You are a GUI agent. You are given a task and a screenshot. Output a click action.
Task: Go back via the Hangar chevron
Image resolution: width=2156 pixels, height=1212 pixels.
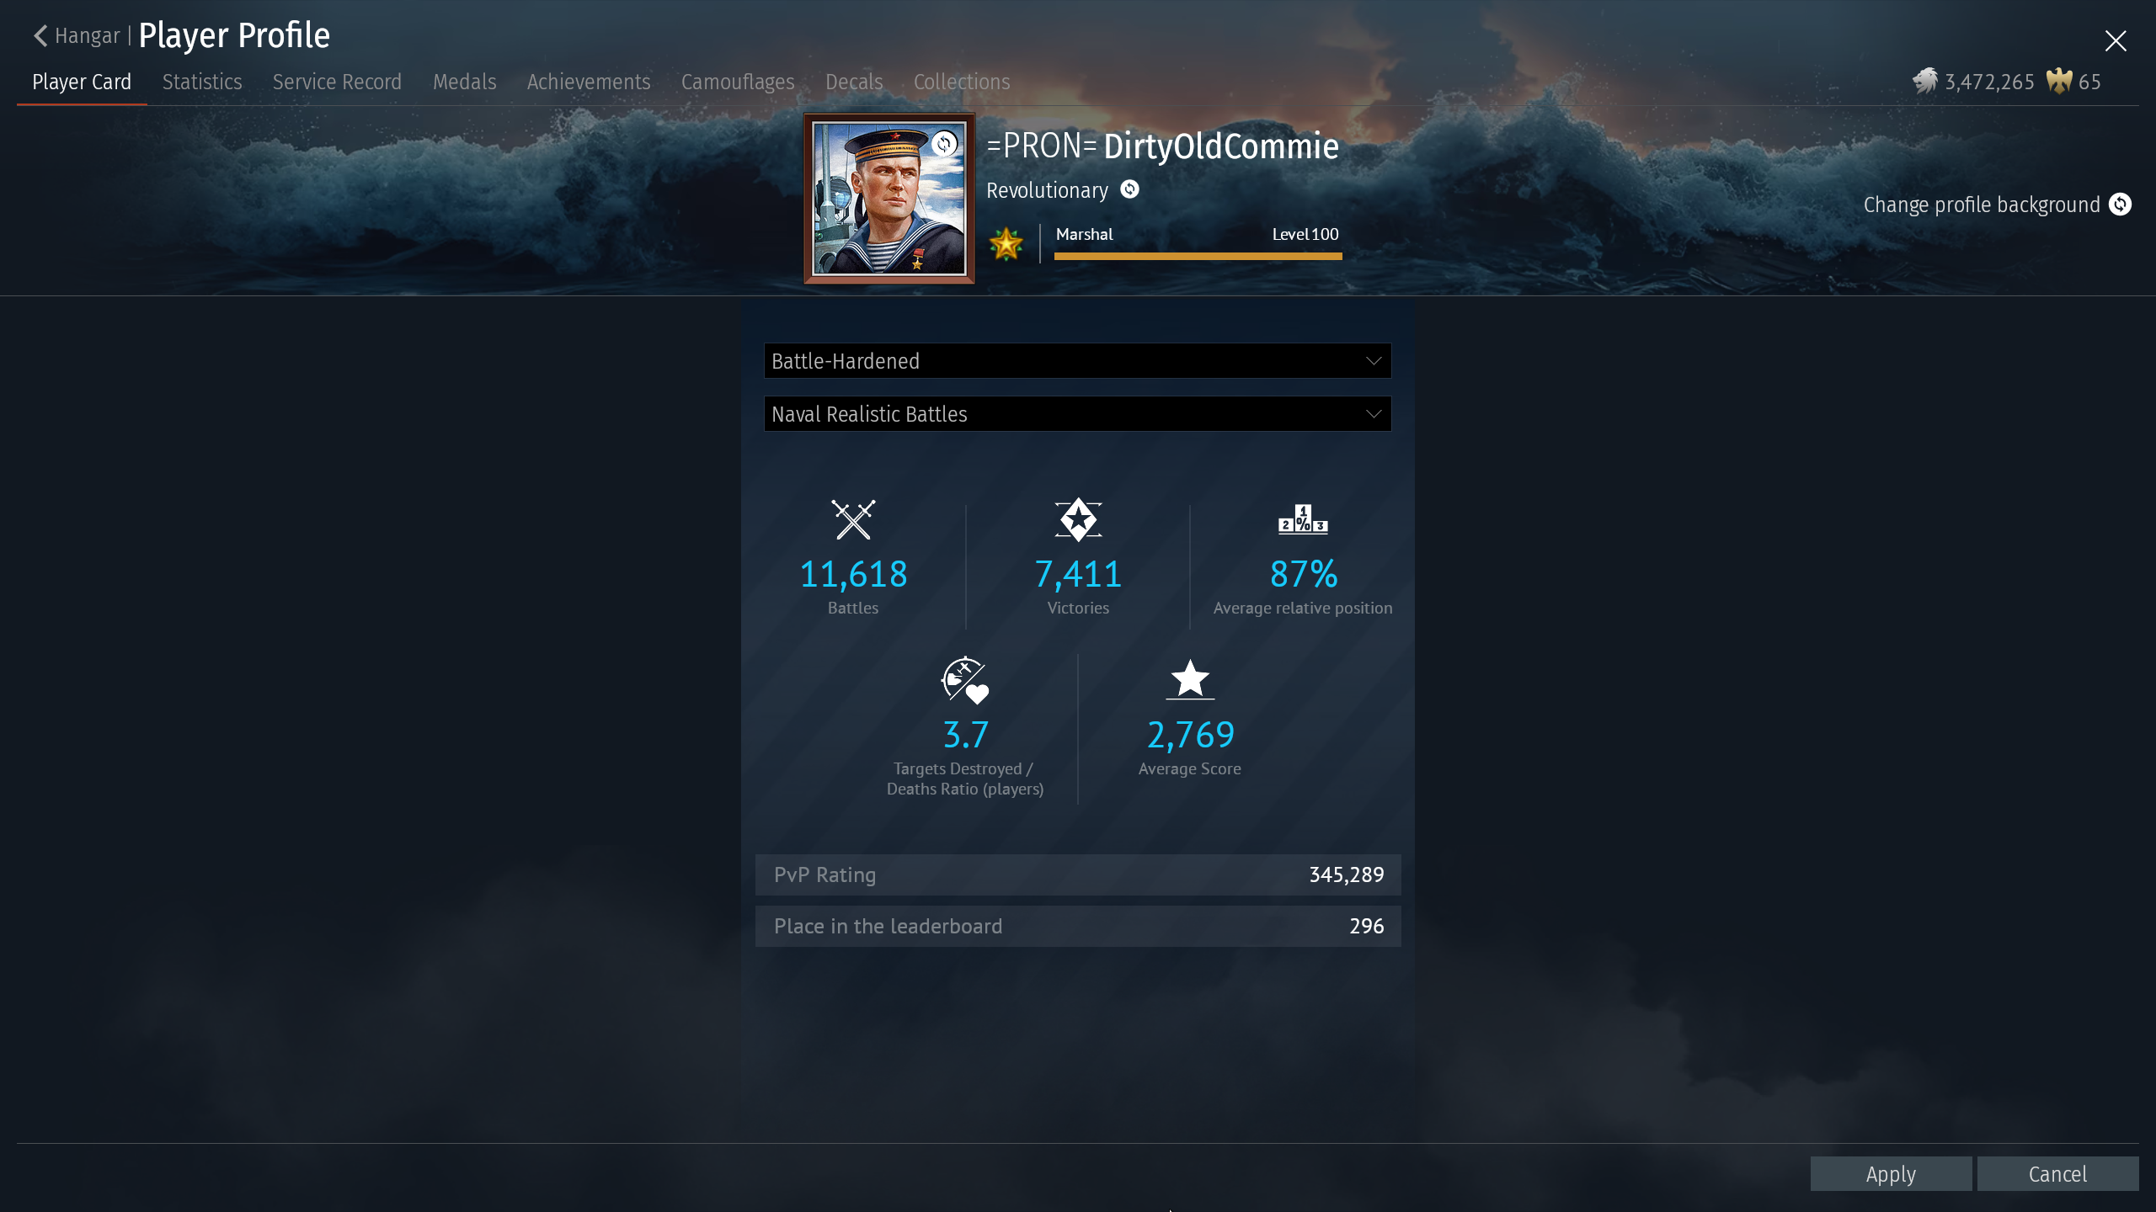tap(40, 35)
